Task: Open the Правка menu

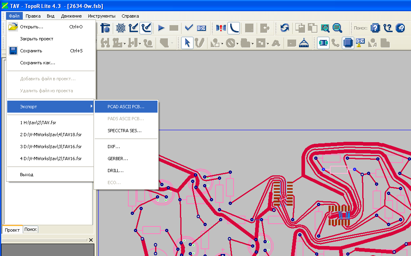Action: [33, 16]
